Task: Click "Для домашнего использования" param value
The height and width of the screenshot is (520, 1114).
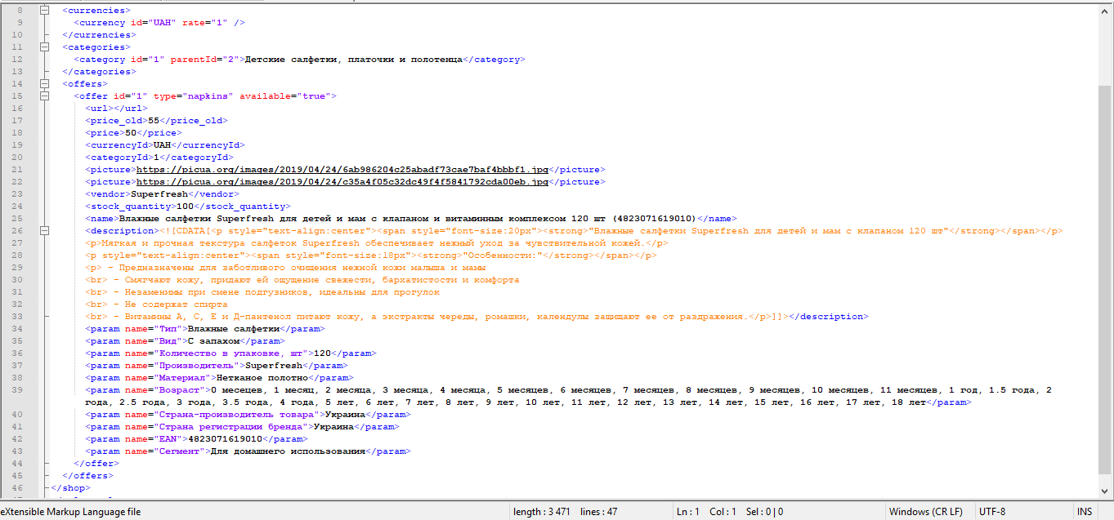Action: tap(288, 451)
